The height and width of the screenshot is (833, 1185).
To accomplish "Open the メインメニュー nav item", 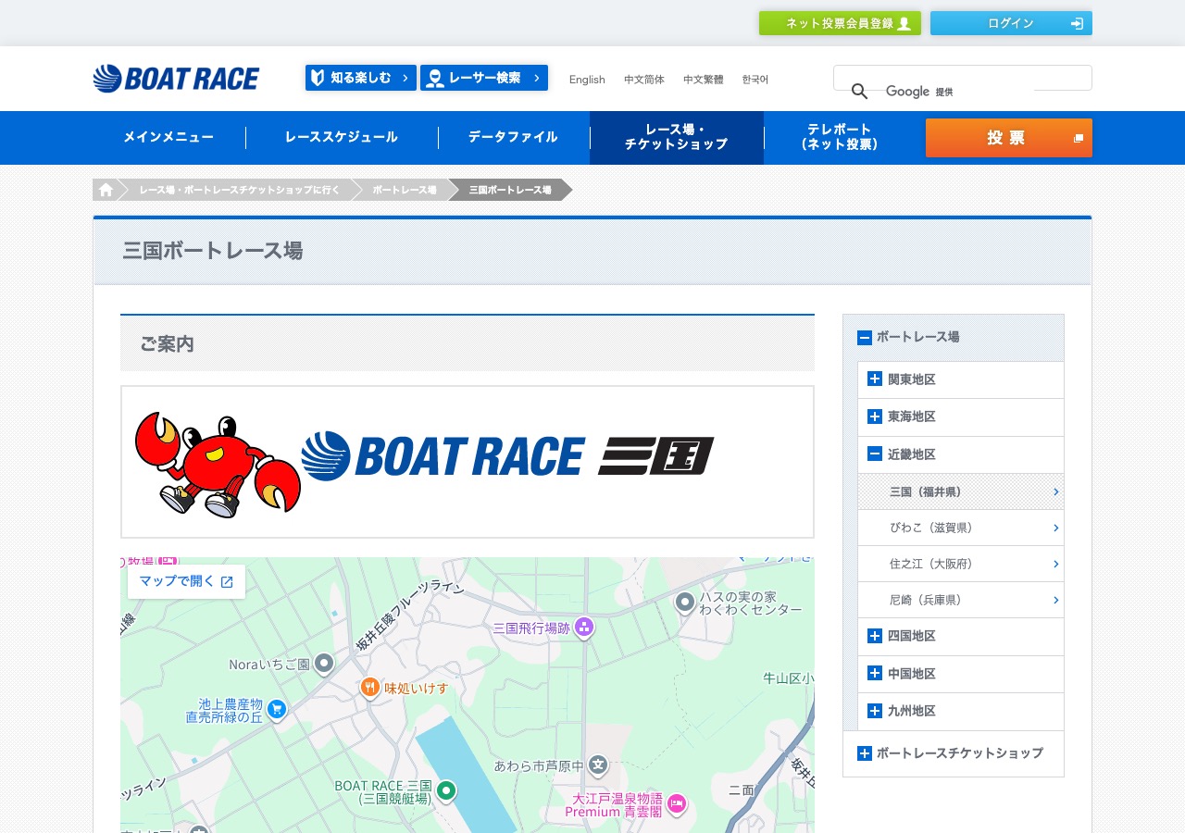I will (168, 138).
